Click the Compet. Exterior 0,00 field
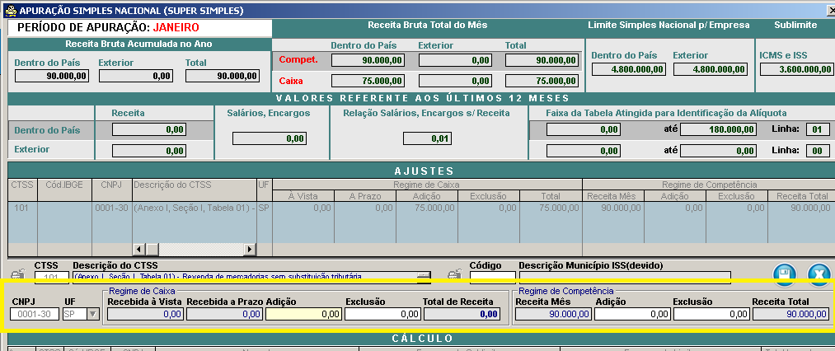 pyautogui.click(x=455, y=60)
